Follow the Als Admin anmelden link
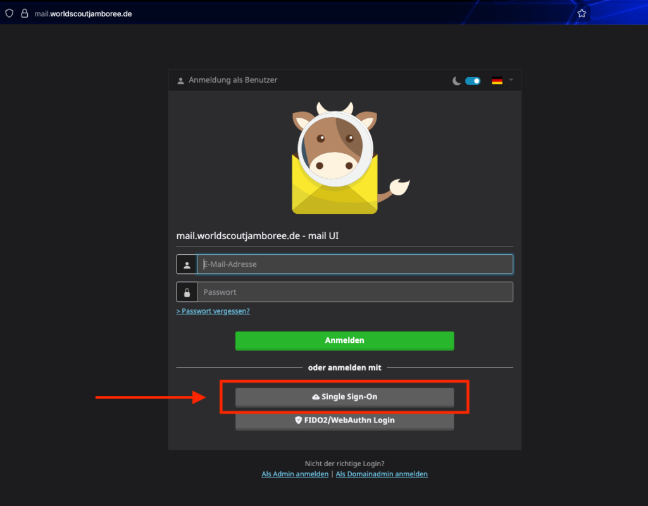The width and height of the screenshot is (648, 506). [x=295, y=474]
